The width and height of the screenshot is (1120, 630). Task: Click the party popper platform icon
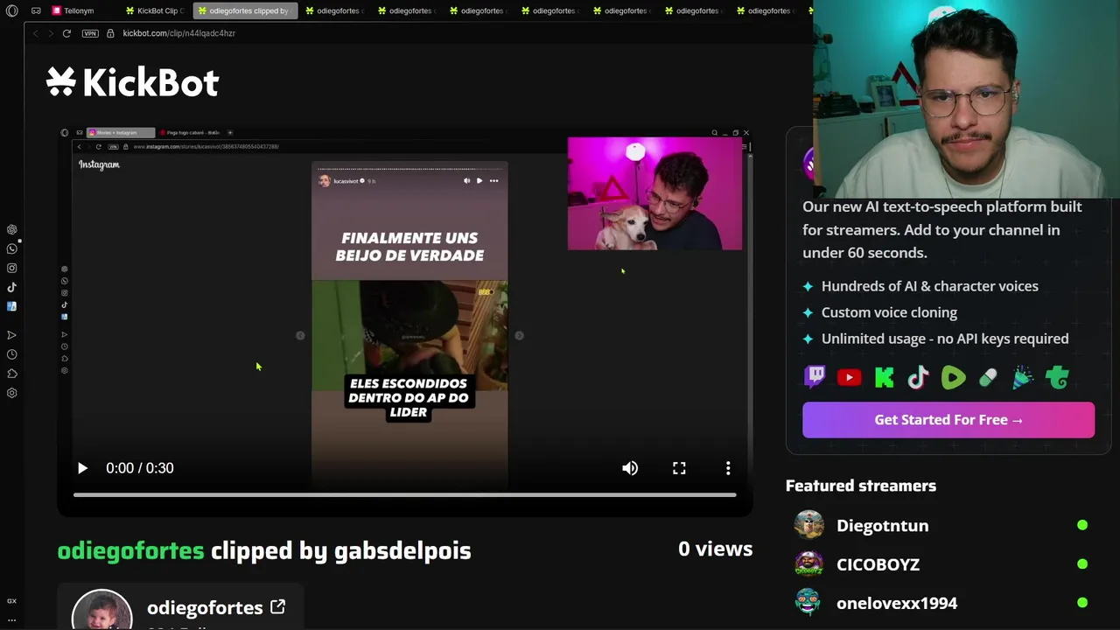(1022, 377)
